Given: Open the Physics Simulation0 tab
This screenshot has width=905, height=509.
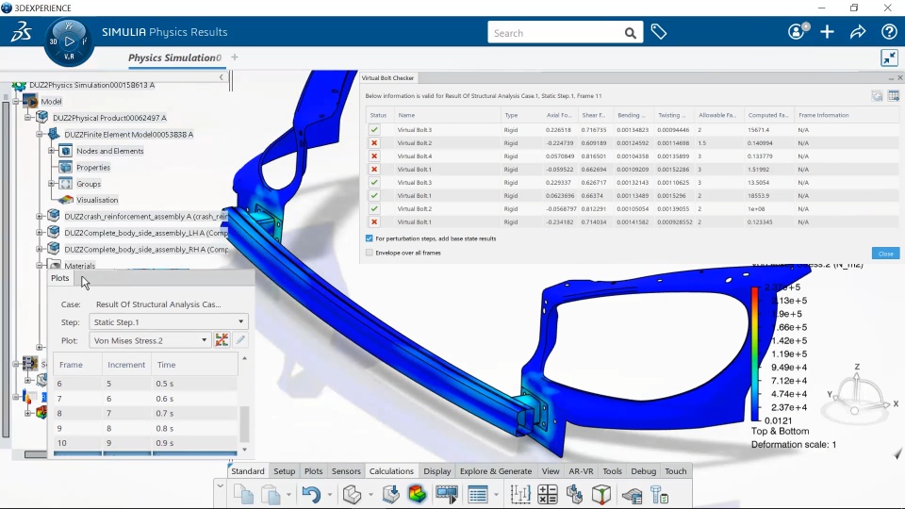Looking at the screenshot, I should click(174, 57).
